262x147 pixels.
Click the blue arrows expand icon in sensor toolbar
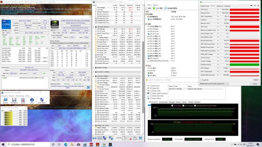95,138
